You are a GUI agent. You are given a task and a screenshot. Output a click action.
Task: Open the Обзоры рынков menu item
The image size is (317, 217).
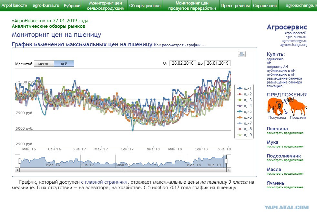click(x=145, y=6)
